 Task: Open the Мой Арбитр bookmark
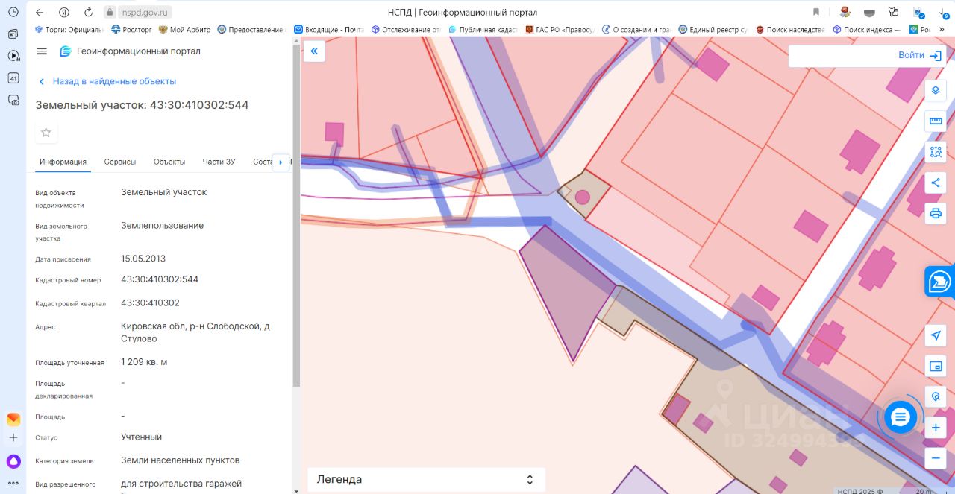pyautogui.click(x=186, y=30)
